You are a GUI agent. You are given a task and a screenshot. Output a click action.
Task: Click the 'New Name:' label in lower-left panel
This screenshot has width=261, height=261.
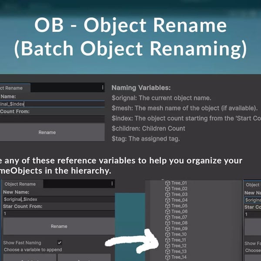tap(16, 192)
